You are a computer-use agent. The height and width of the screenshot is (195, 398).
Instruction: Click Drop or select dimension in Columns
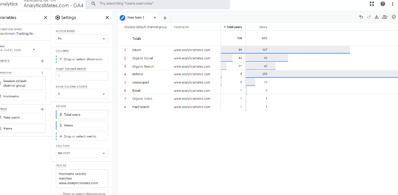pos(82,59)
